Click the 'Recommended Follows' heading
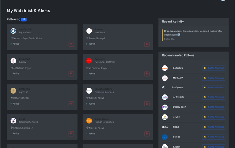Screen dimensions: 235x148 (x=178, y=56)
